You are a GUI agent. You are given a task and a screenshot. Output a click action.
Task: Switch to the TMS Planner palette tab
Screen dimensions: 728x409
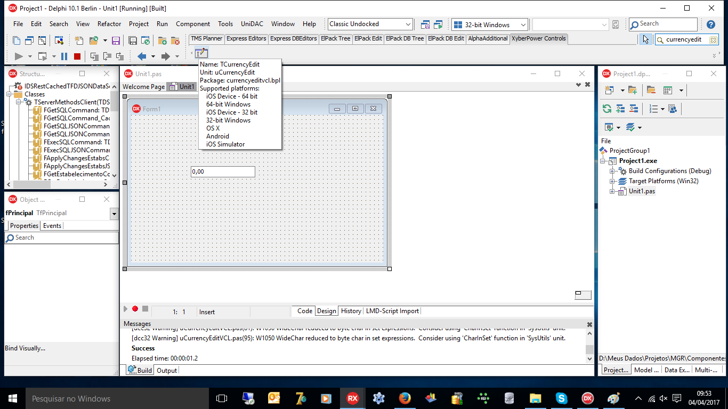(x=207, y=38)
